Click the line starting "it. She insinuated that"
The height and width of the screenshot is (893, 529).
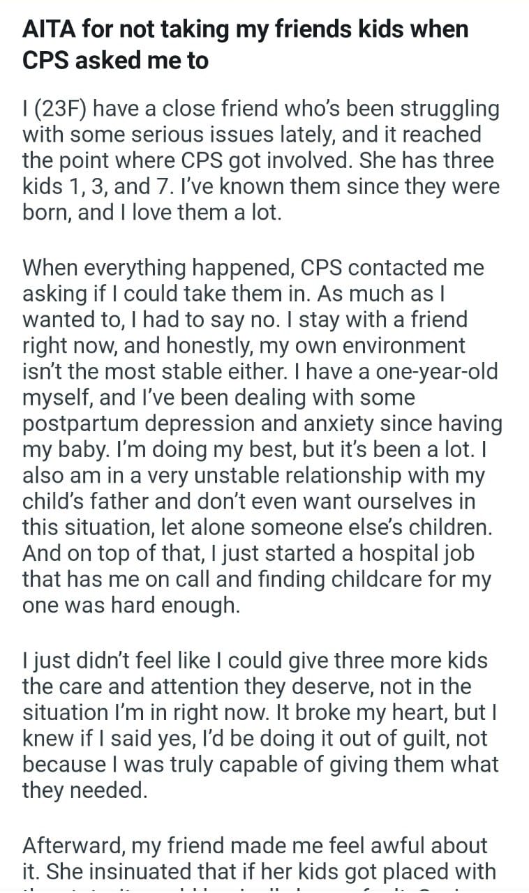pyautogui.click(x=259, y=871)
